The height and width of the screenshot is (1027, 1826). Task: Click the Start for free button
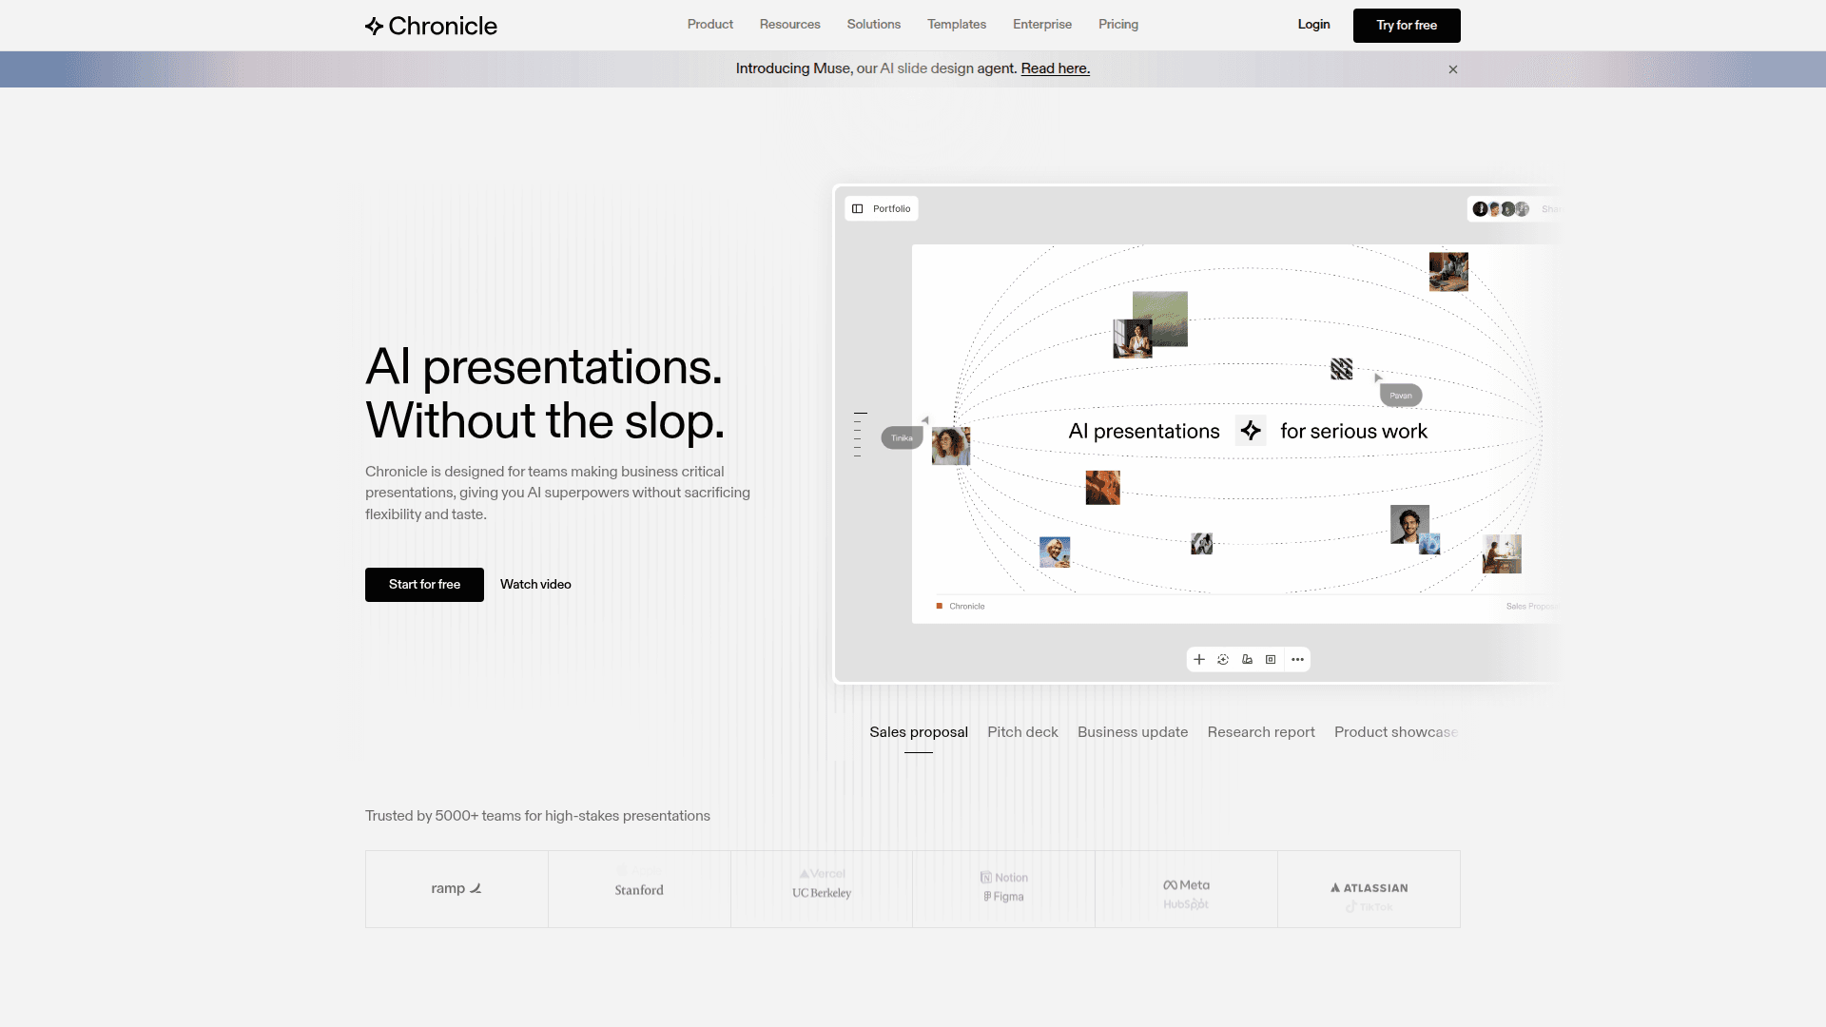(x=424, y=584)
